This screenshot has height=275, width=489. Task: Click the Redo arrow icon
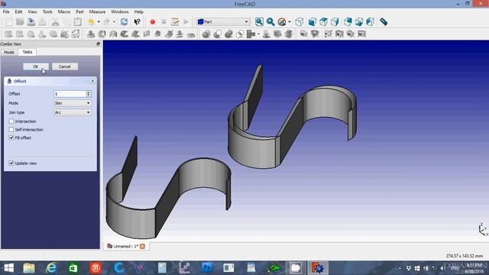(x=107, y=22)
